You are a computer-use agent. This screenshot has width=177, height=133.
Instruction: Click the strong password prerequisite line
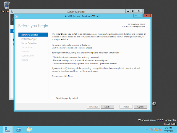click(x=76, y=57)
